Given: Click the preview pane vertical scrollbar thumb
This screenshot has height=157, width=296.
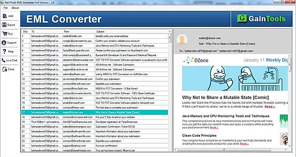Looking at the screenshot, I should tap(290, 64).
